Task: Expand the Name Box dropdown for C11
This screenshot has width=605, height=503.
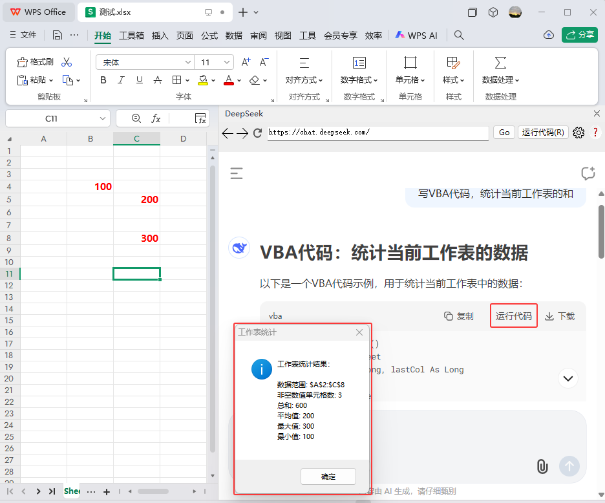Action: (103, 119)
